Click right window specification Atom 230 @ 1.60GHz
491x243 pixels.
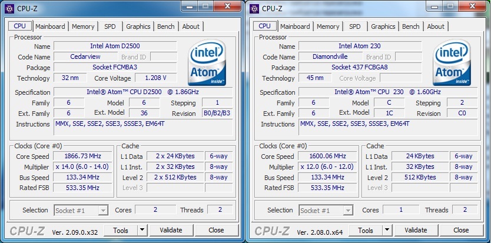point(389,92)
